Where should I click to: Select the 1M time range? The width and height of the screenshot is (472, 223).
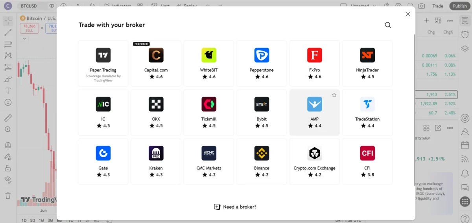41,221
